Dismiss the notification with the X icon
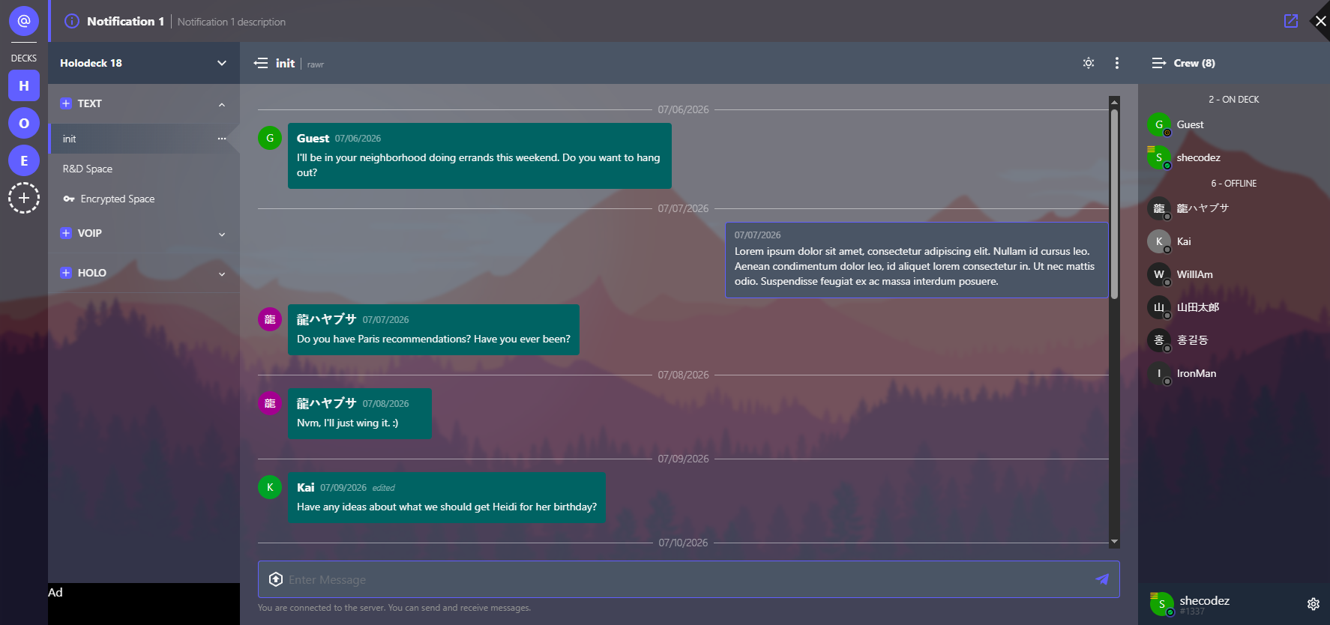This screenshot has width=1330, height=625. point(1320,21)
